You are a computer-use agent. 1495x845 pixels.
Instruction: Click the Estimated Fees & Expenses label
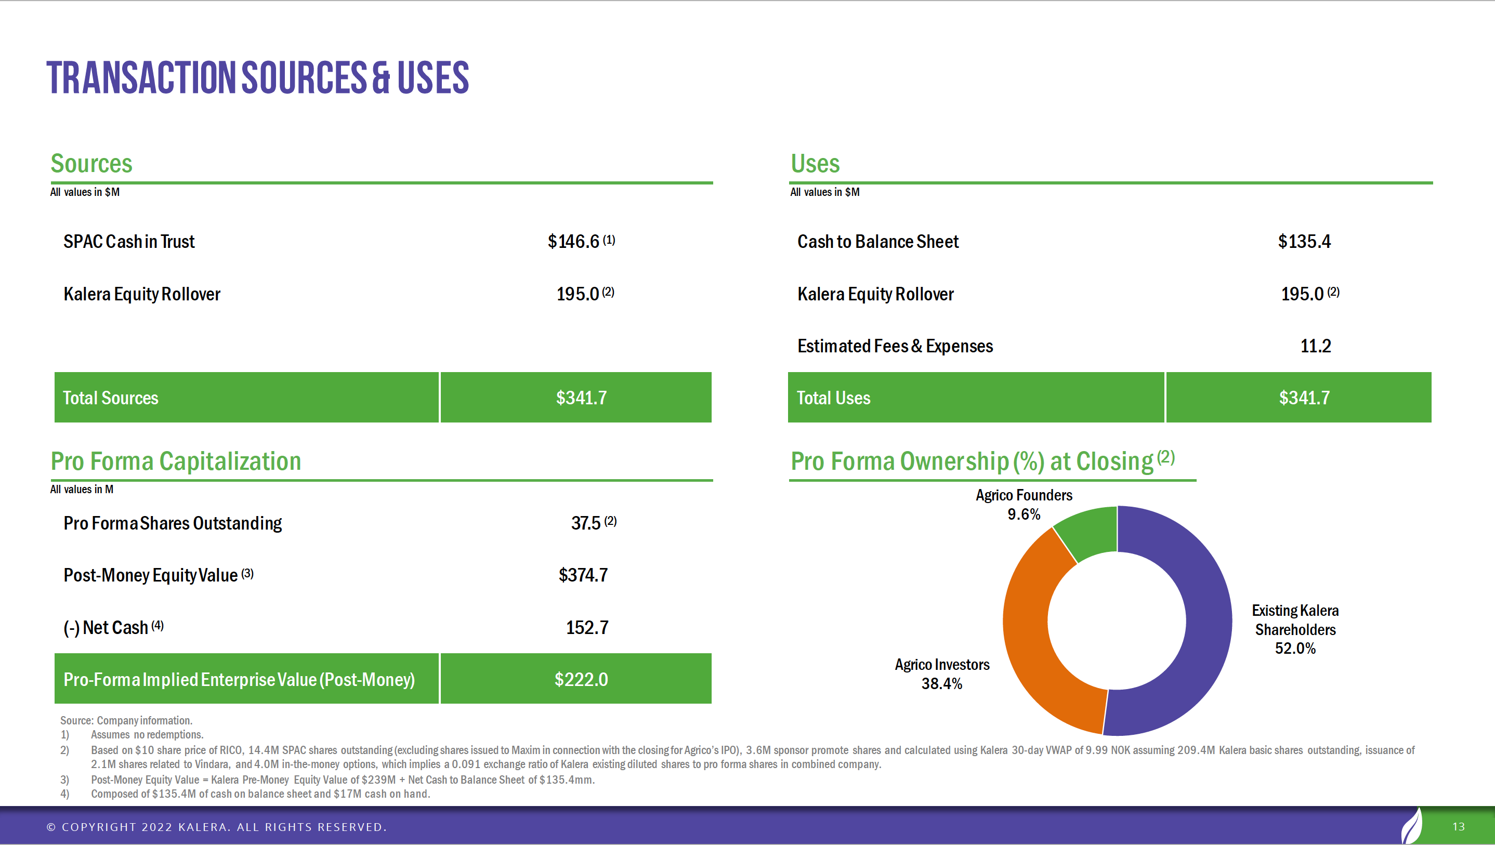coord(895,346)
